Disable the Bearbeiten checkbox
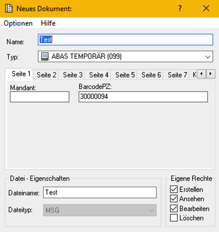This screenshot has width=219, height=232. pyautogui.click(x=174, y=208)
